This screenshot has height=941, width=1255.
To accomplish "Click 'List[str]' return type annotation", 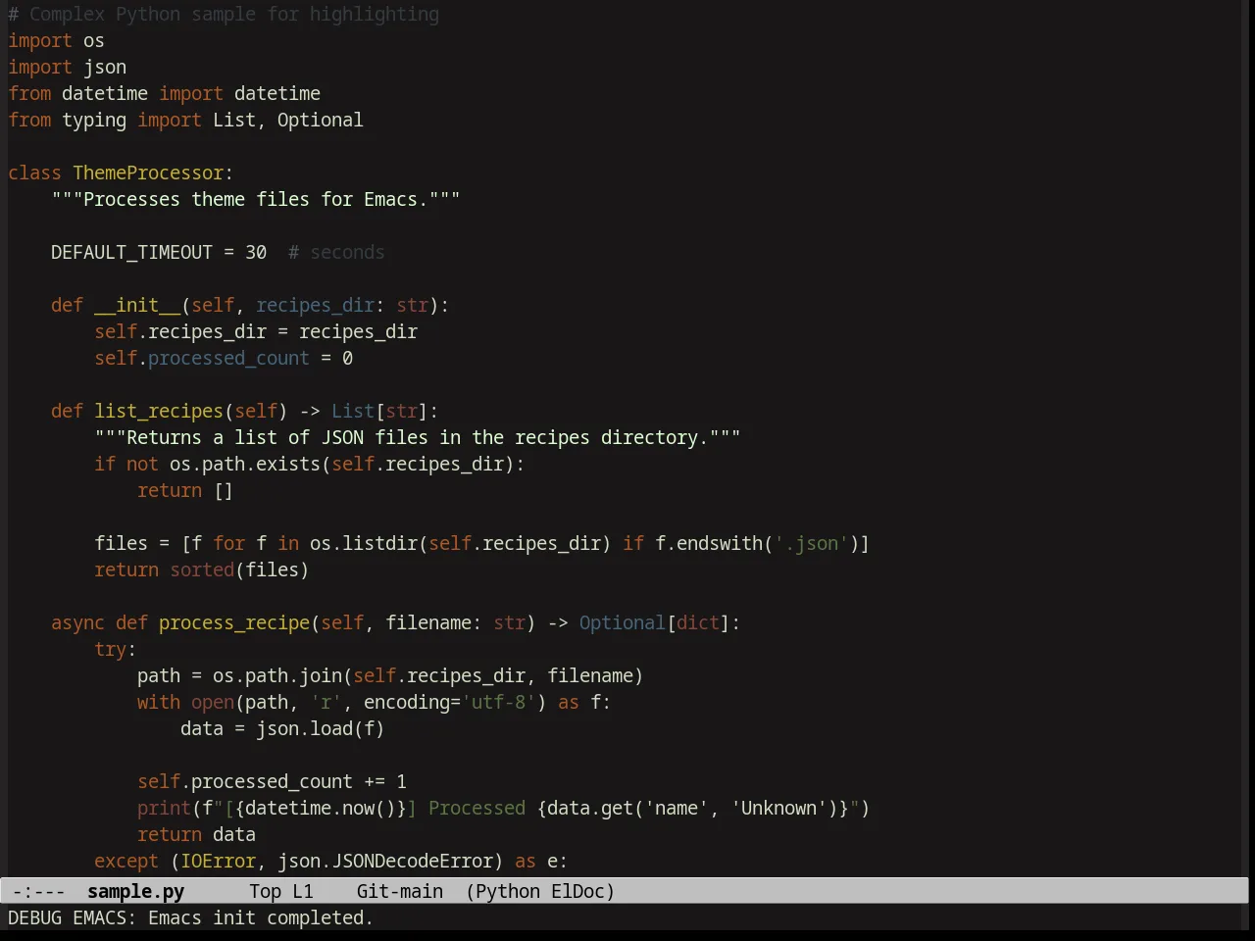I will coord(379,411).
